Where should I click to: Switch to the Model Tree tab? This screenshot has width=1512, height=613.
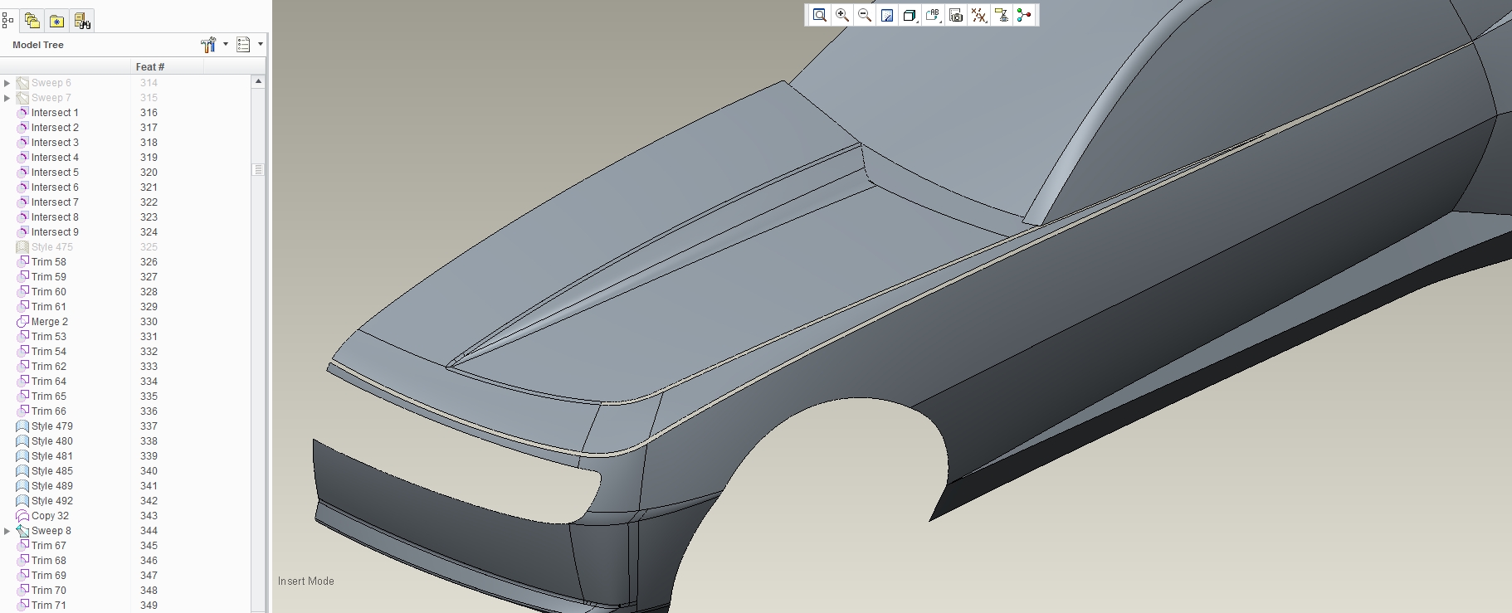[8, 20]
